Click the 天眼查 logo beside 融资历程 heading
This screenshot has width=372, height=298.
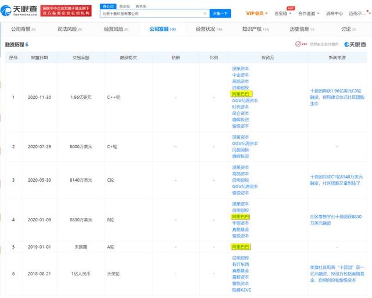[x=355, y=44]
